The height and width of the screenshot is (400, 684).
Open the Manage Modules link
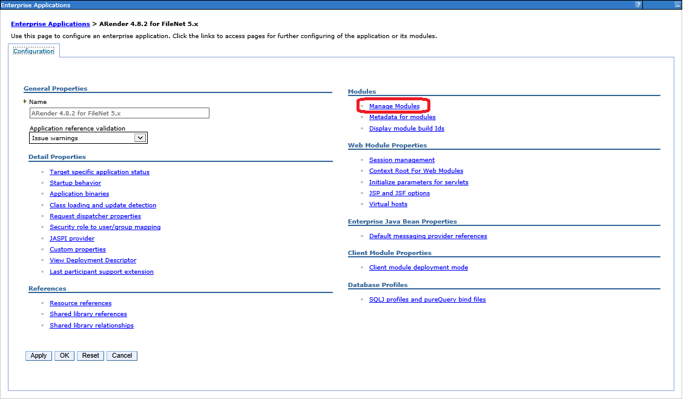394,106
